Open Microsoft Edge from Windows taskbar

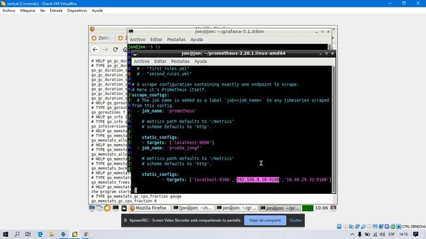(x=40, y=234)
